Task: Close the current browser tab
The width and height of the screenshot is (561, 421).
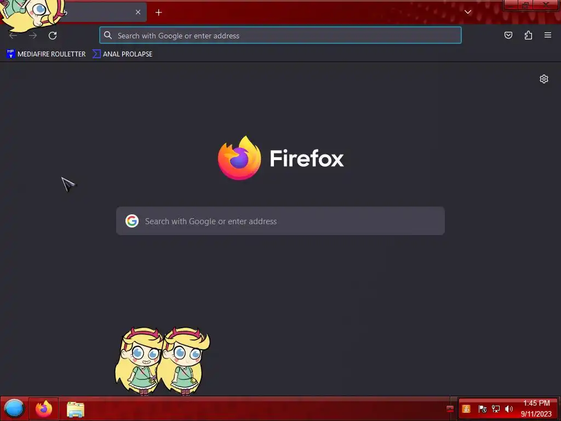Action: [x=138, y=12]
